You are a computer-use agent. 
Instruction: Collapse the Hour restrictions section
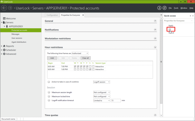[155, 47]
